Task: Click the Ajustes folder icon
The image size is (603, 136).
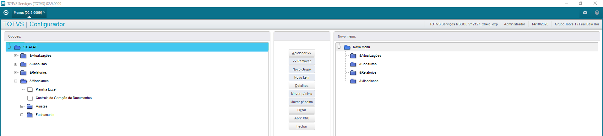Action: [30, 106]
